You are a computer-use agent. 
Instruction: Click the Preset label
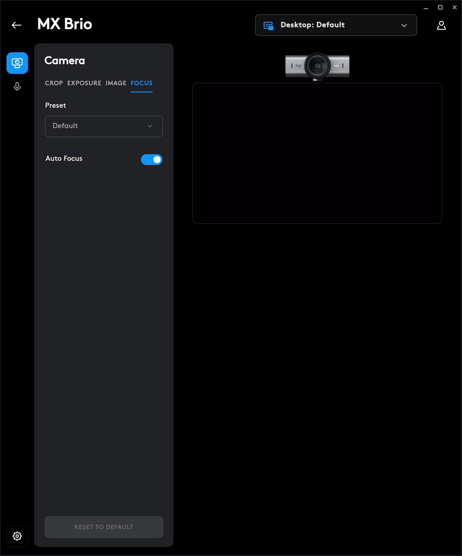pyautogui.click(x=56, y=105)
